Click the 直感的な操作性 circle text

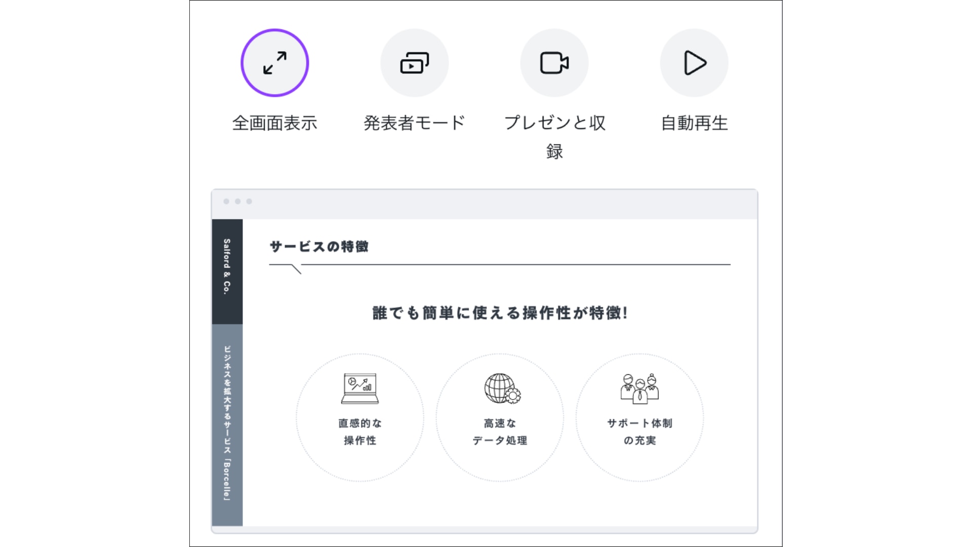pyautogui.click(x=360, y=432)
